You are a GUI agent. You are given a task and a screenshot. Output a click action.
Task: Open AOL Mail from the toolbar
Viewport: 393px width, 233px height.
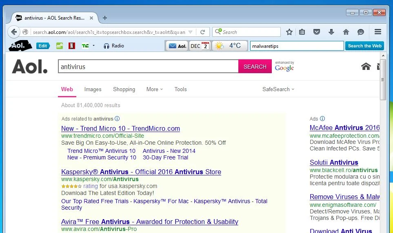click(177, 46)
